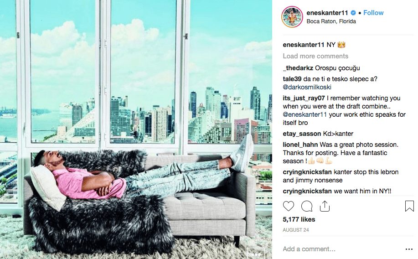Open the three-dot more options menu

click(409, 249)
